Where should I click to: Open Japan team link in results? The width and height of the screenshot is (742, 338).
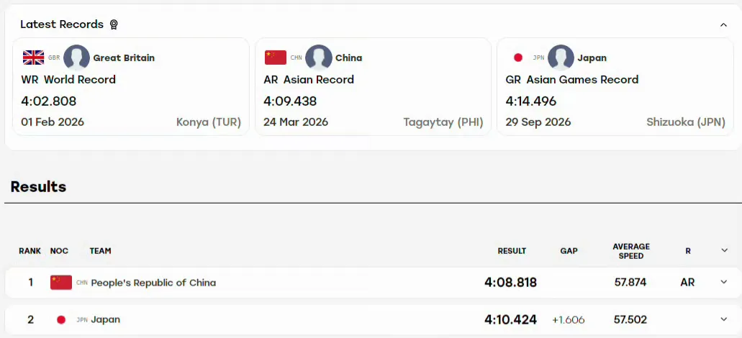click(106, 319)
